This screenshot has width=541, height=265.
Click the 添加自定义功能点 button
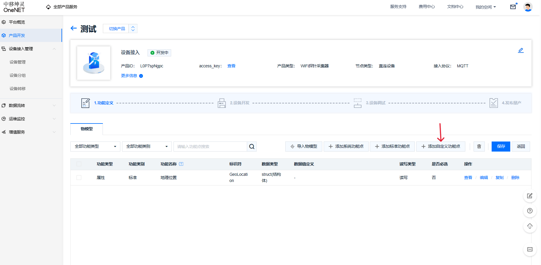(x=441, y=147)
